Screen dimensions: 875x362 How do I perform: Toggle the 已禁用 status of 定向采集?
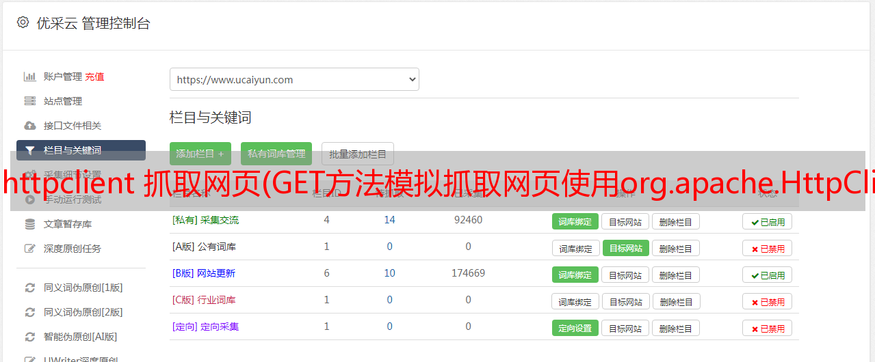(767, 328)
